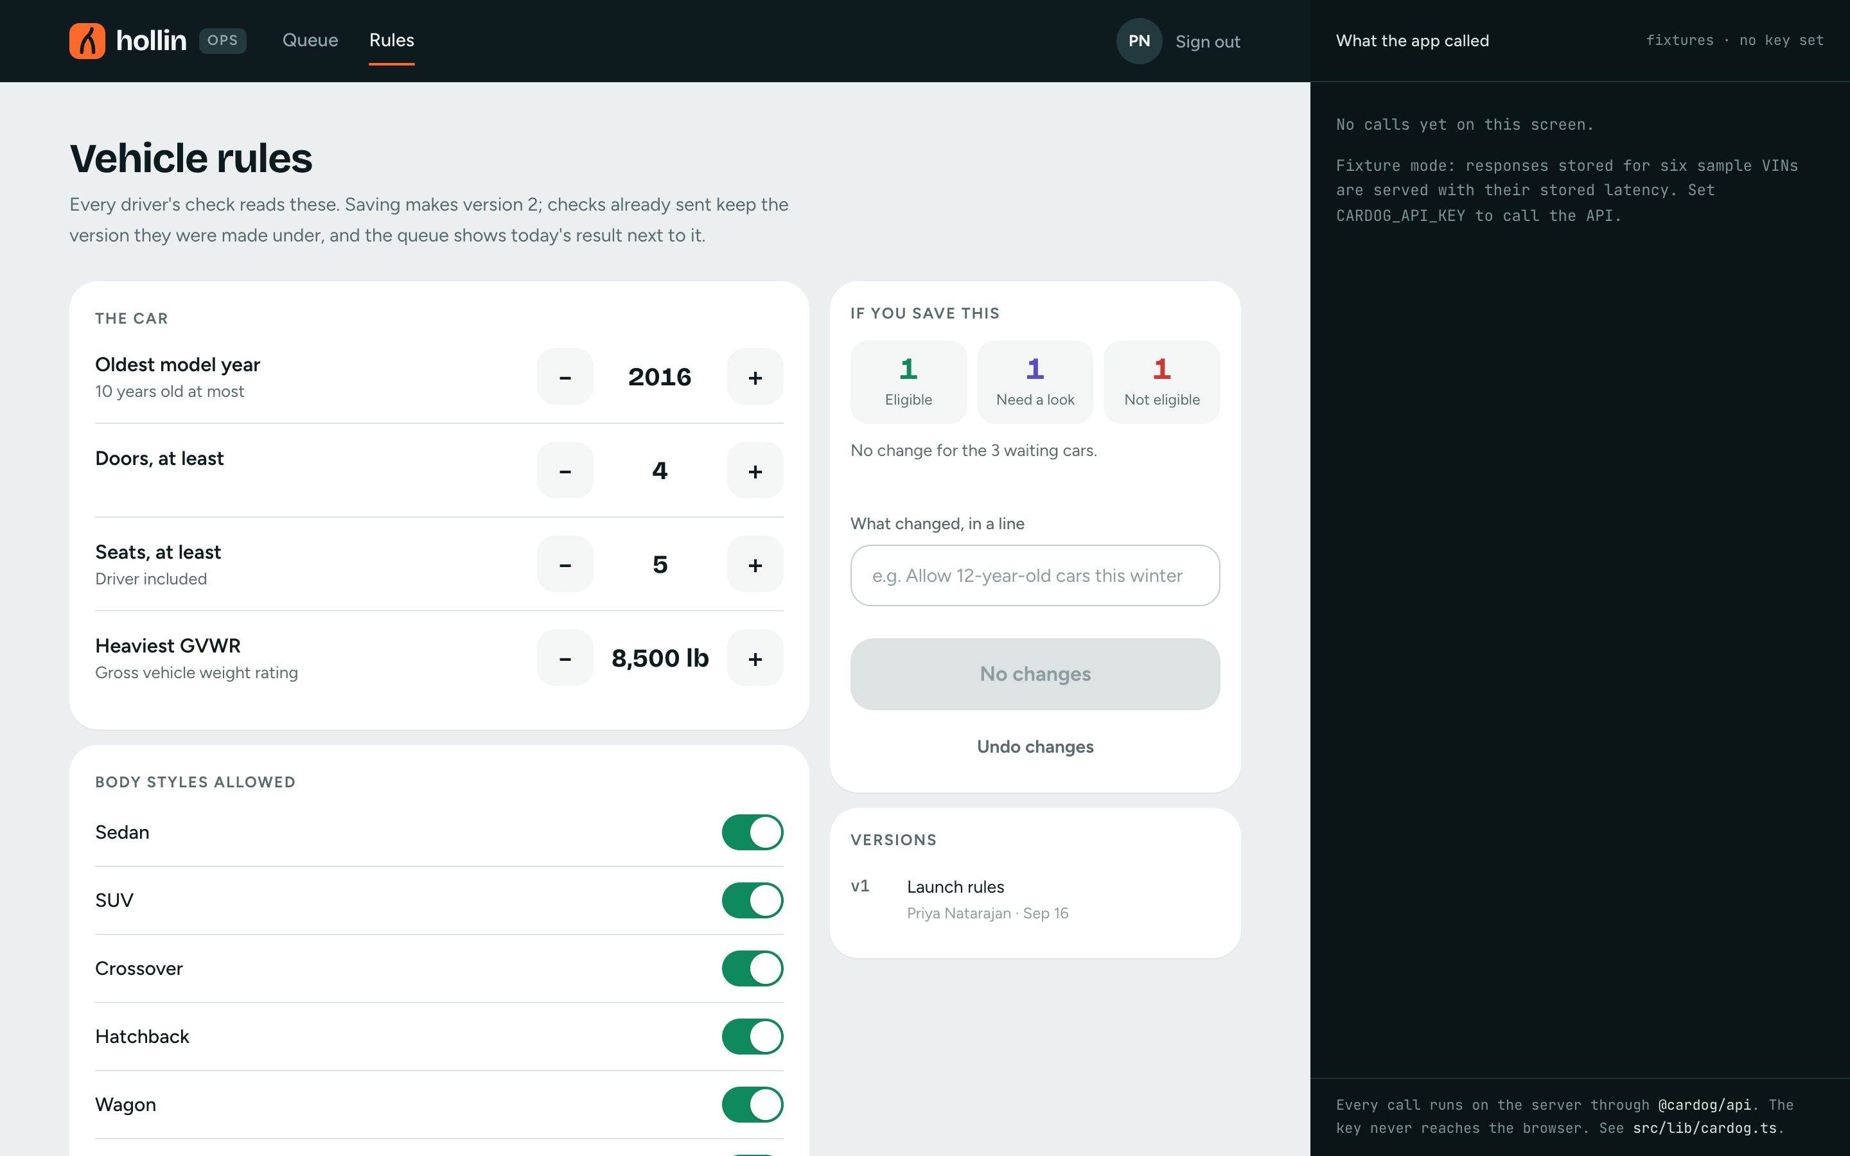Raise the heaviest GVWR value
This screenshot has width=1850, height=1156.
point(755,658)
